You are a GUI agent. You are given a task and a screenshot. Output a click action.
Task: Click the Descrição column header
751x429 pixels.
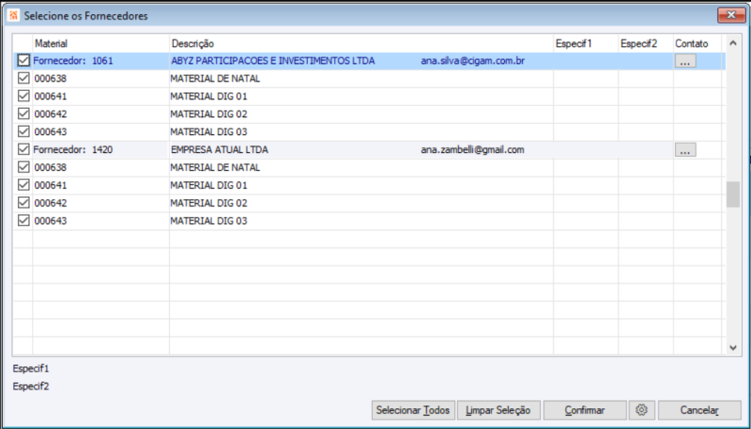361,43
